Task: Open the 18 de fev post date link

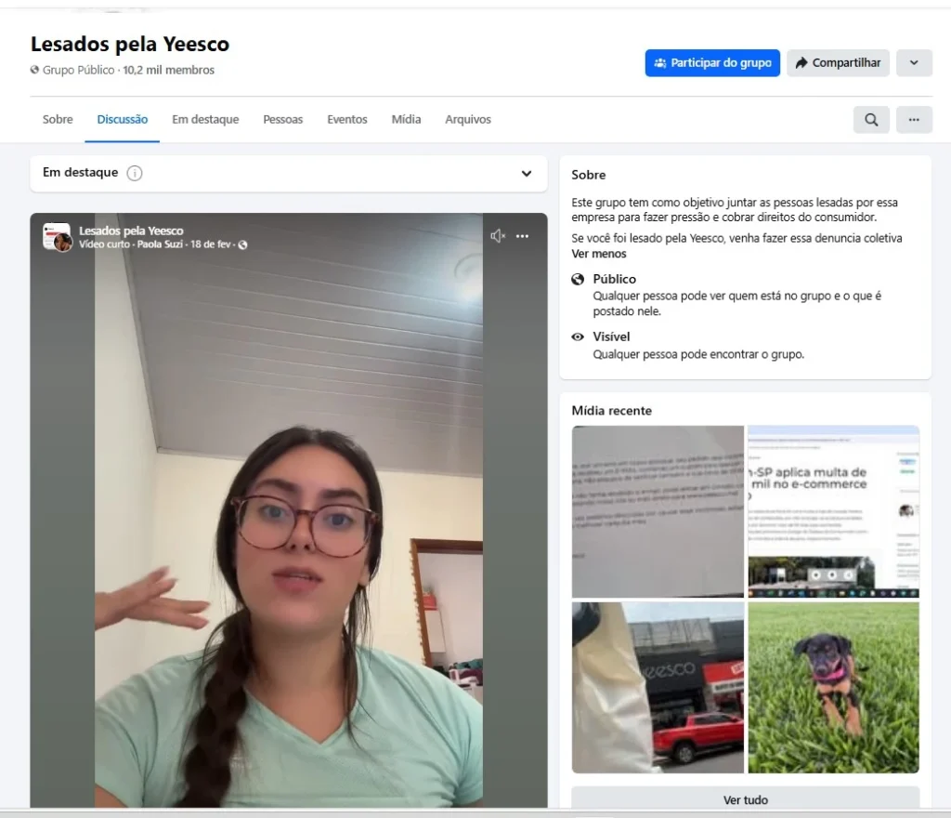Action: point(211,244)
